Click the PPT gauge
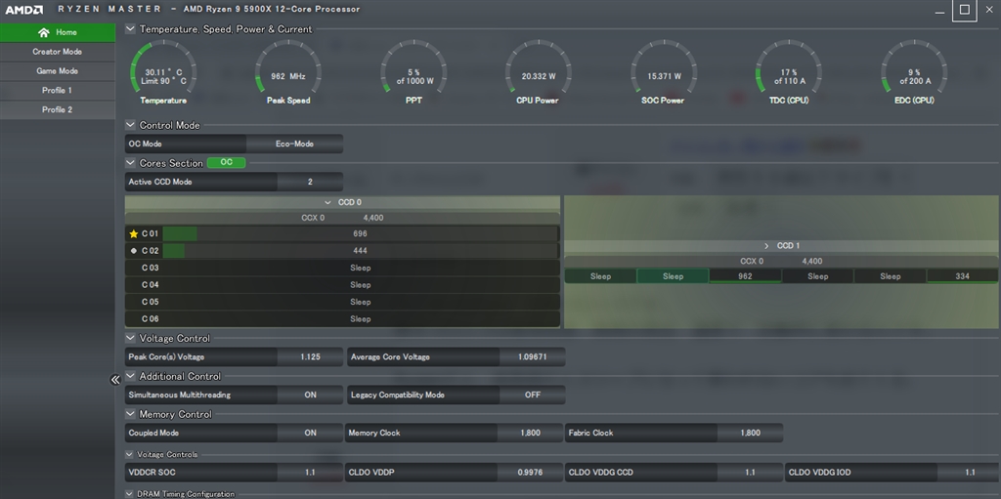Viewport: 1001px width, 499px height. [413, 71]
